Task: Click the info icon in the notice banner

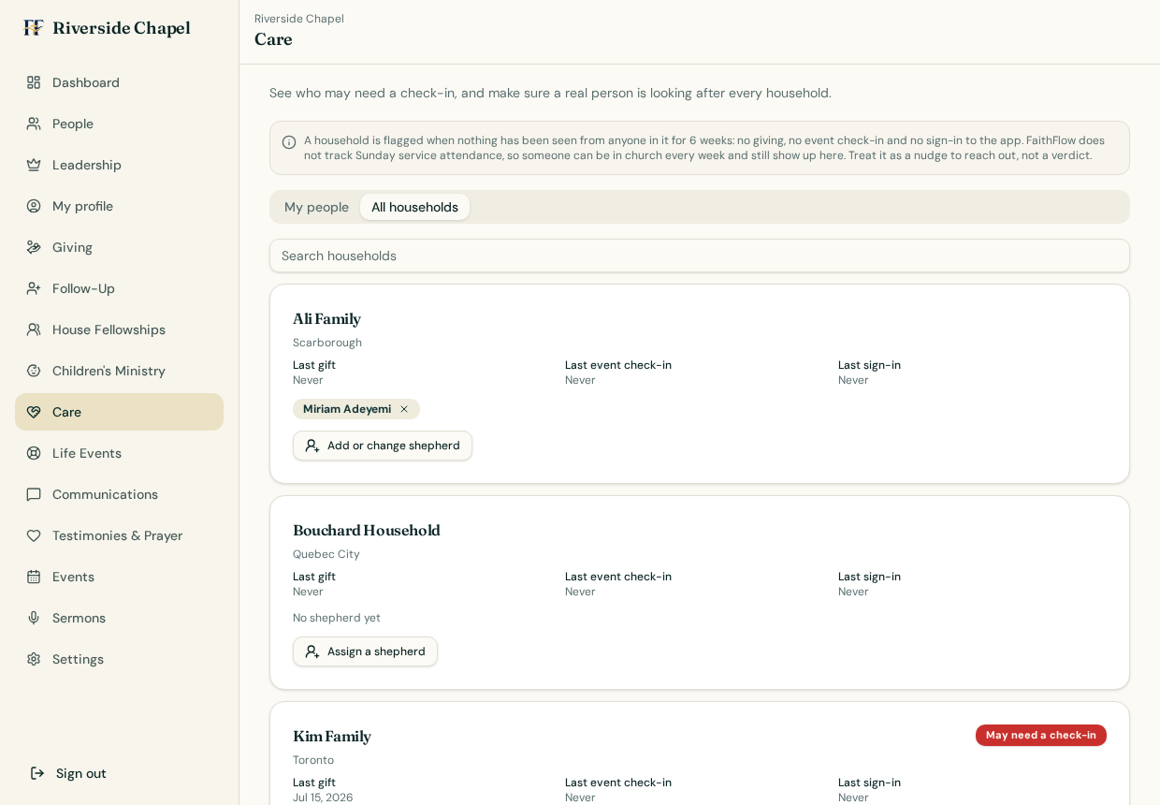Action: [289, 142]
